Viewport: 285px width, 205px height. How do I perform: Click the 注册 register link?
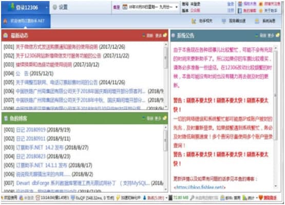(x=231, y=10)
